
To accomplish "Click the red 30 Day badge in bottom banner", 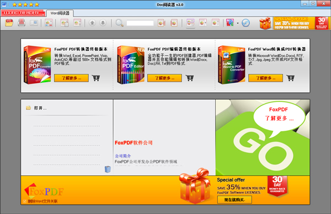I will click(277, 186).
